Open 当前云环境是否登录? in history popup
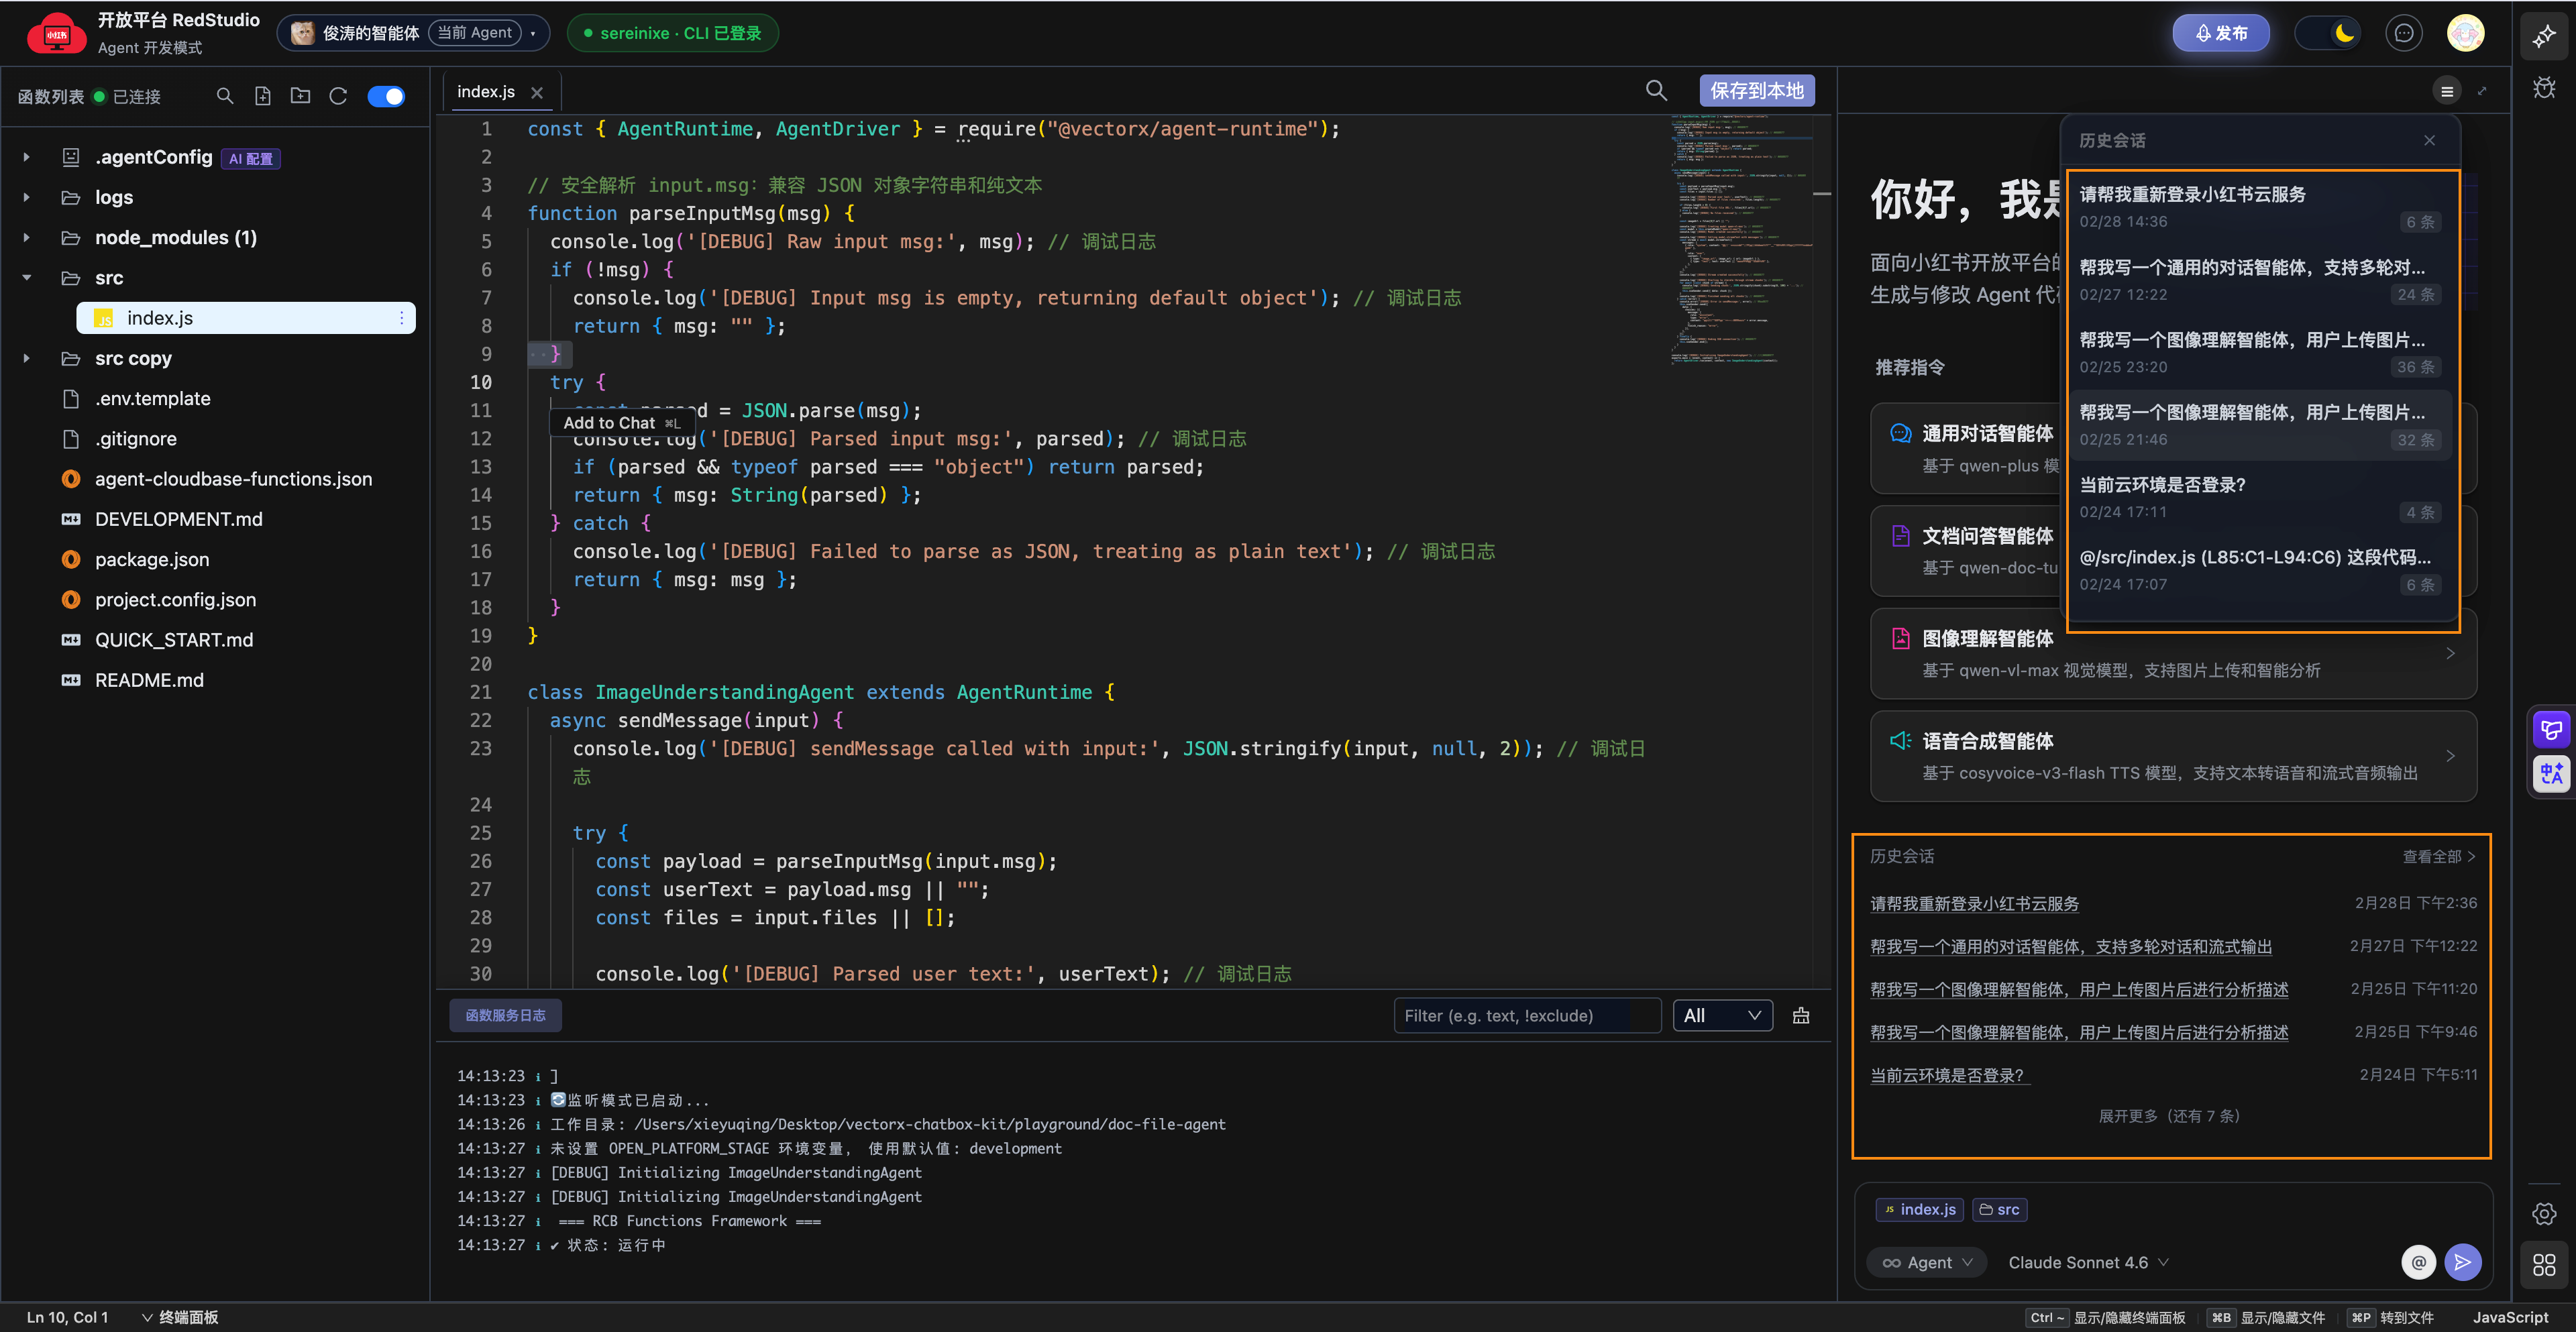The image size is (2576, 1332). point(2260,498)
